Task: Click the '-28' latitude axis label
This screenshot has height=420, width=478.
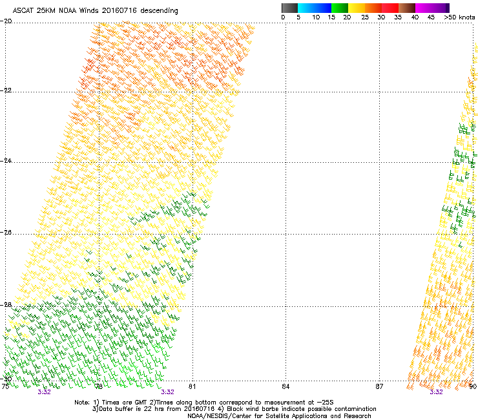Action: pos(6,305)
